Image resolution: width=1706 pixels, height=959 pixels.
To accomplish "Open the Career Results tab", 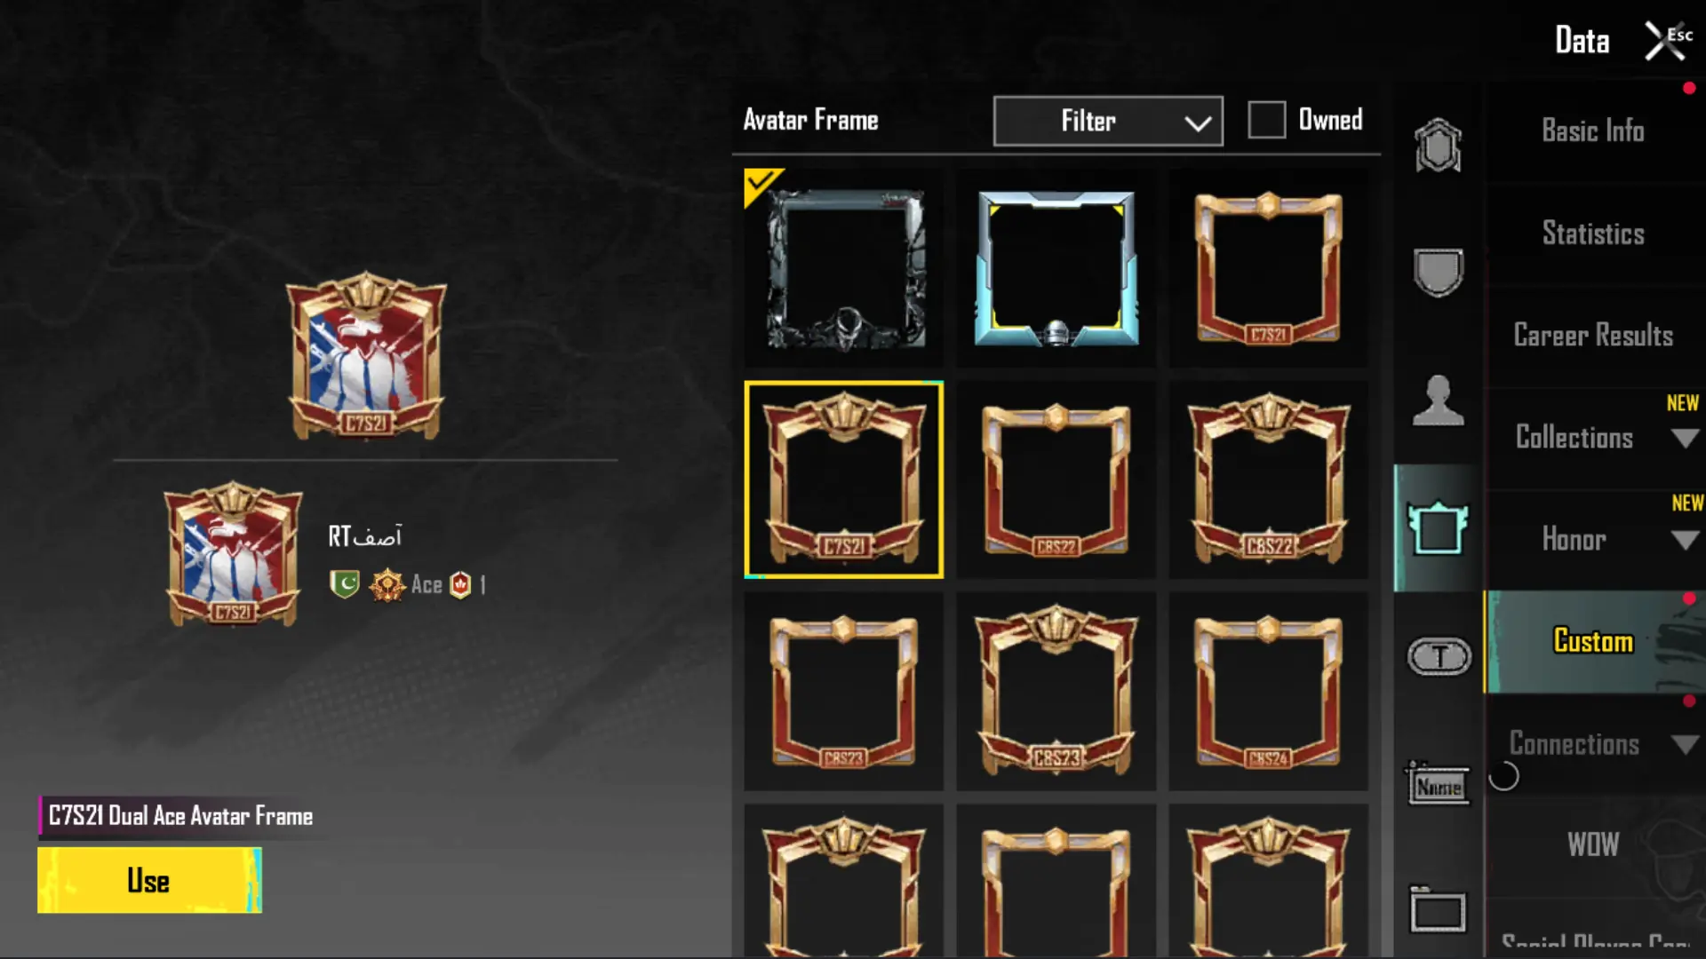I will [x=1593, y=336].
